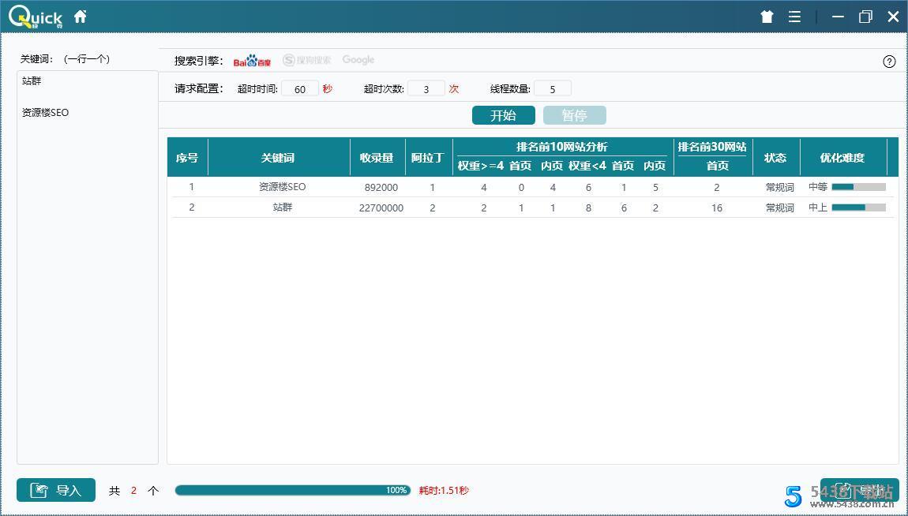This screenshot has width=908, height=516.
Task: Click the 收录量 column header
Action: (377, 157)
